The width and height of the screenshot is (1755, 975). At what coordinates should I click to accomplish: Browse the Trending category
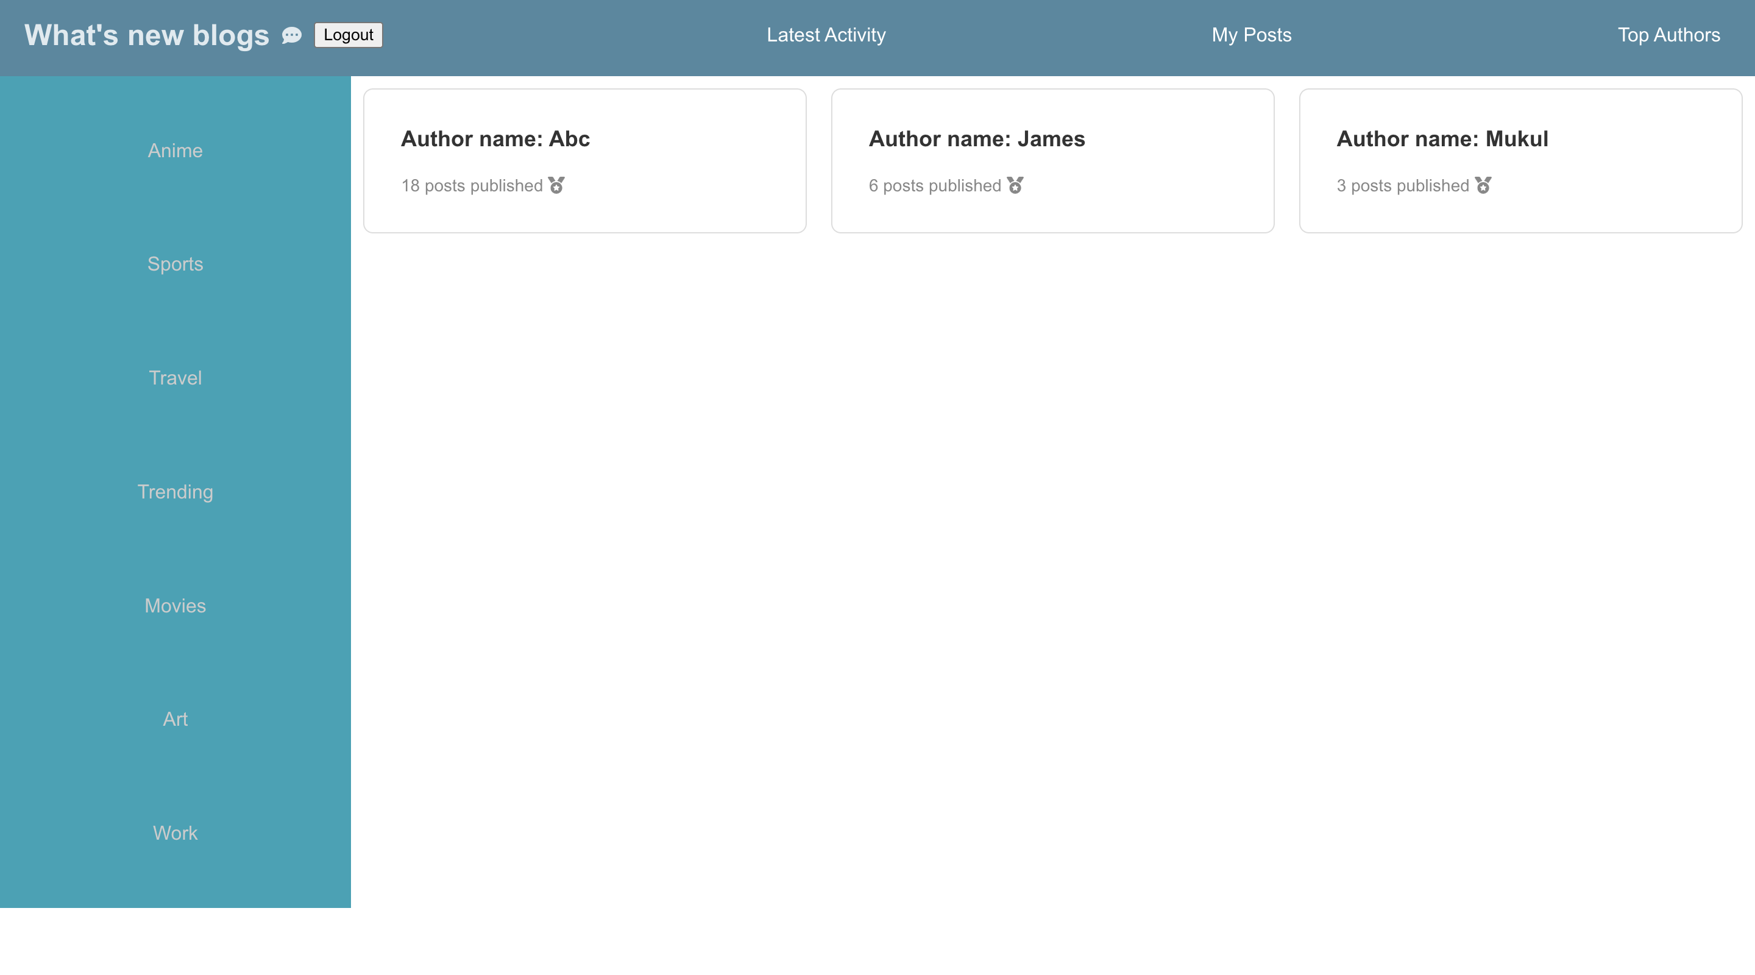175,492
